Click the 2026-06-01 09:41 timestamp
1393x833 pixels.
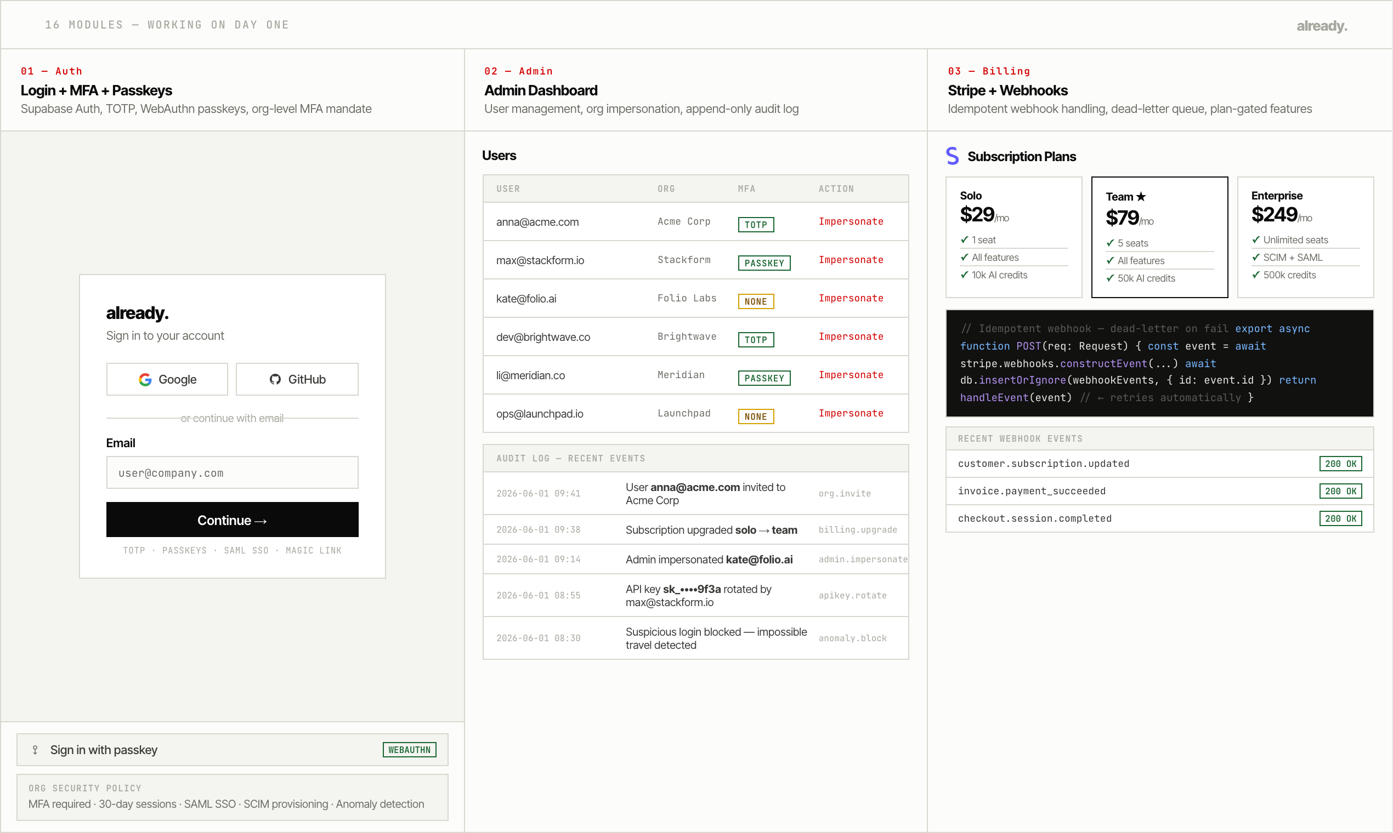pyautogui.click(x=538, y=493)
